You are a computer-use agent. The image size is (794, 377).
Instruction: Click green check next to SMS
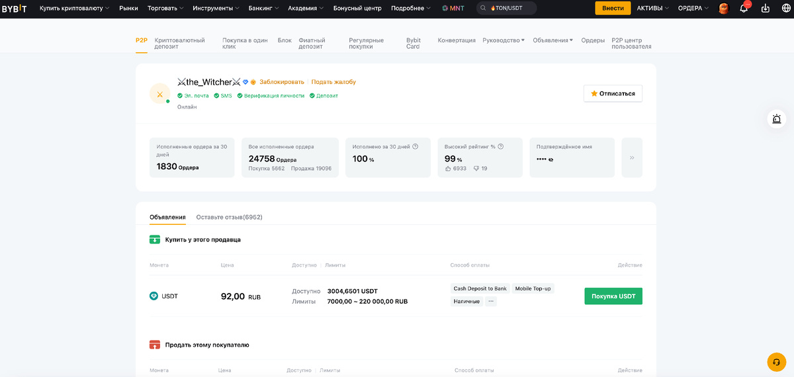click(x=216, y=96)
